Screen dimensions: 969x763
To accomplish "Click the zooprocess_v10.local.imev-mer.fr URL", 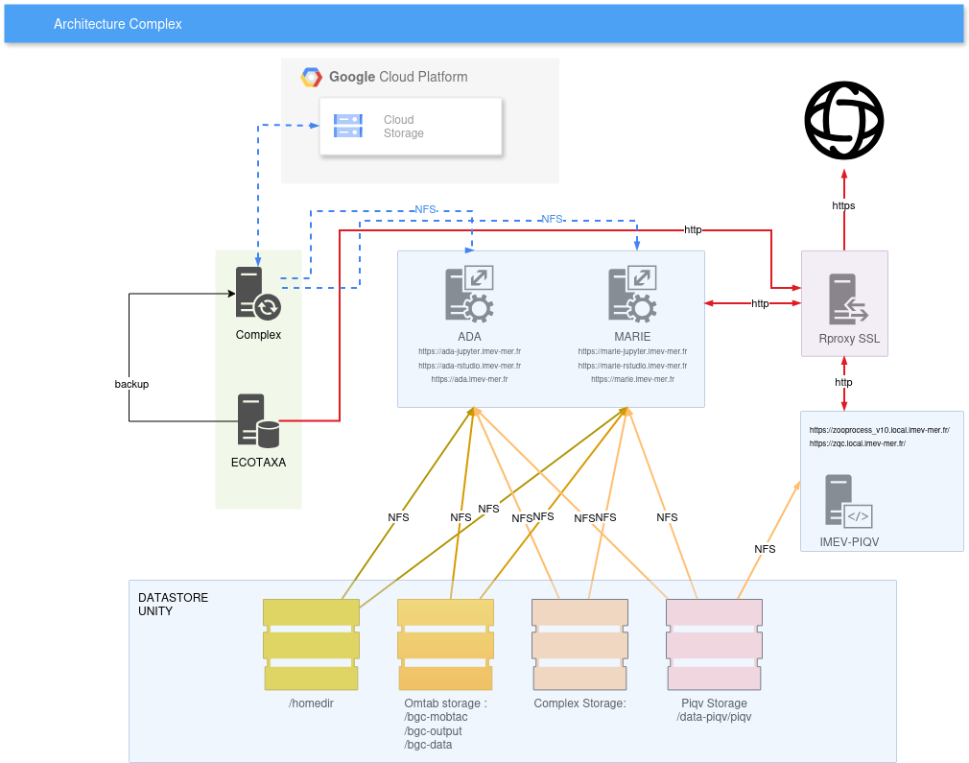I will [879, 431].
